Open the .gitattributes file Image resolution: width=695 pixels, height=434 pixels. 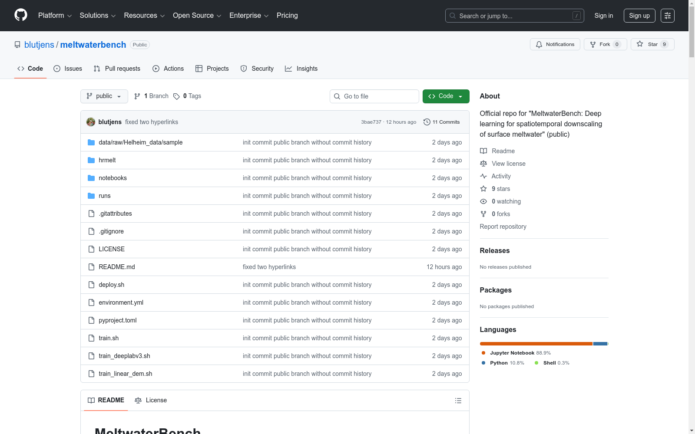pyautogui.click(x=115, y=214)
